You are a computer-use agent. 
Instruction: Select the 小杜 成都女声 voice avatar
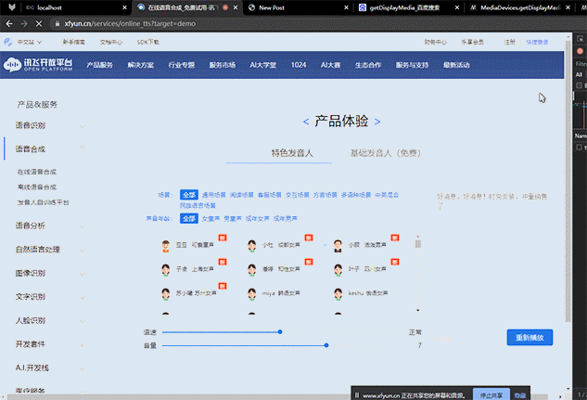252,246
